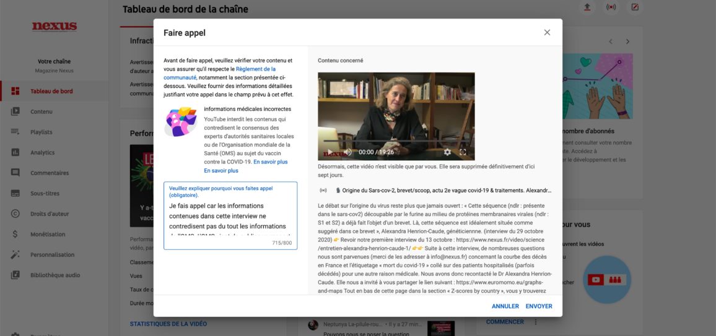Click the Contenu concerné heading
Viewport: 716px width, 336px height.
coord(340,60)
